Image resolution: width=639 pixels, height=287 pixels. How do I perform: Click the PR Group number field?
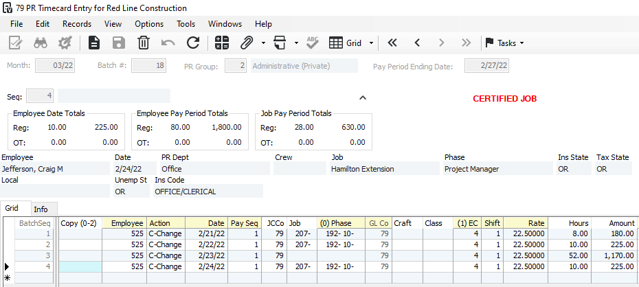(236, 65)
